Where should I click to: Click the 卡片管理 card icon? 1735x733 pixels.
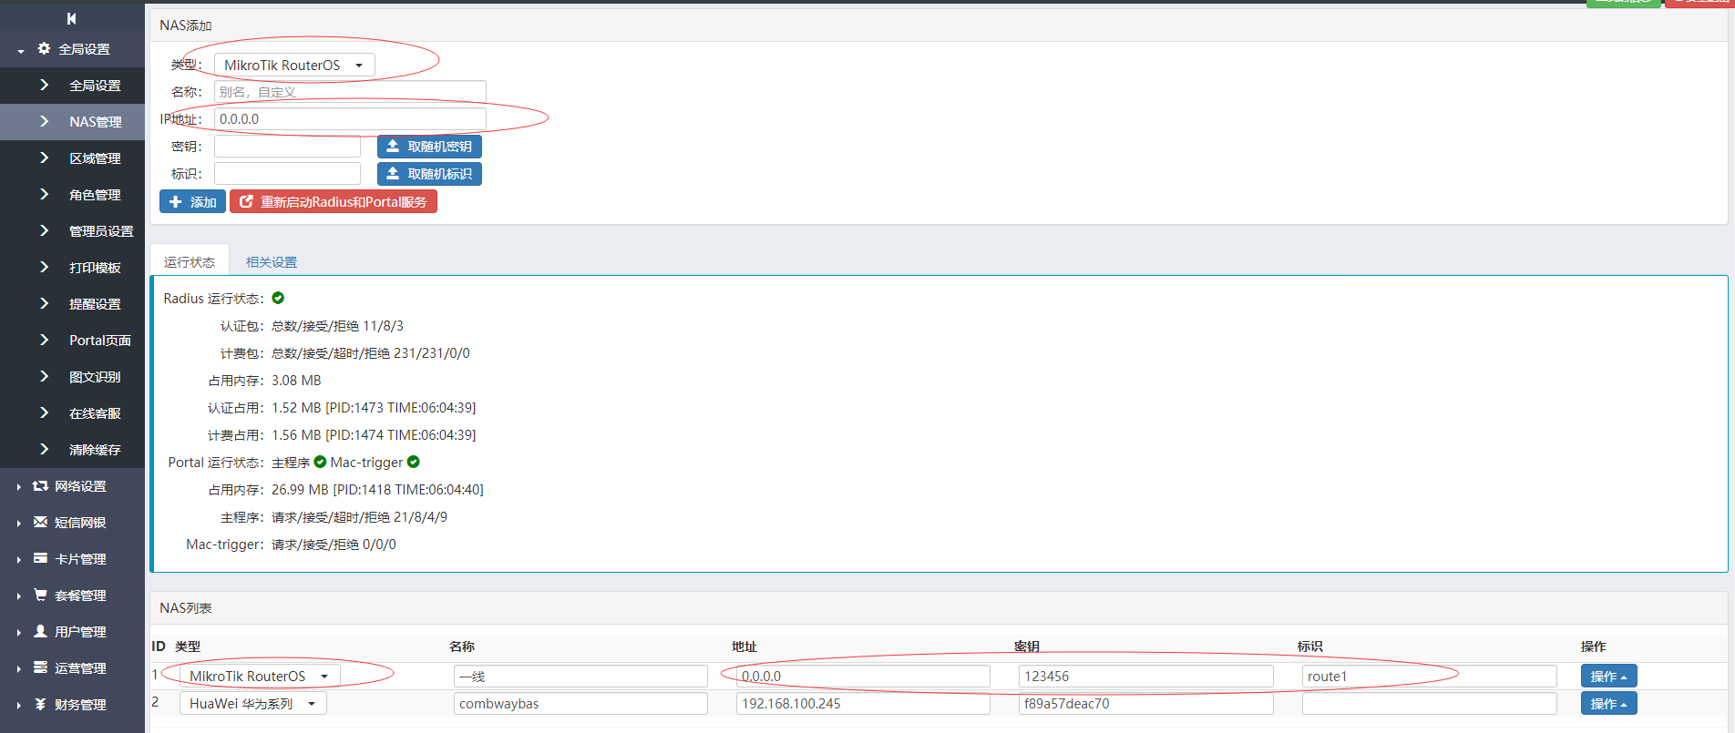[40, 559]
